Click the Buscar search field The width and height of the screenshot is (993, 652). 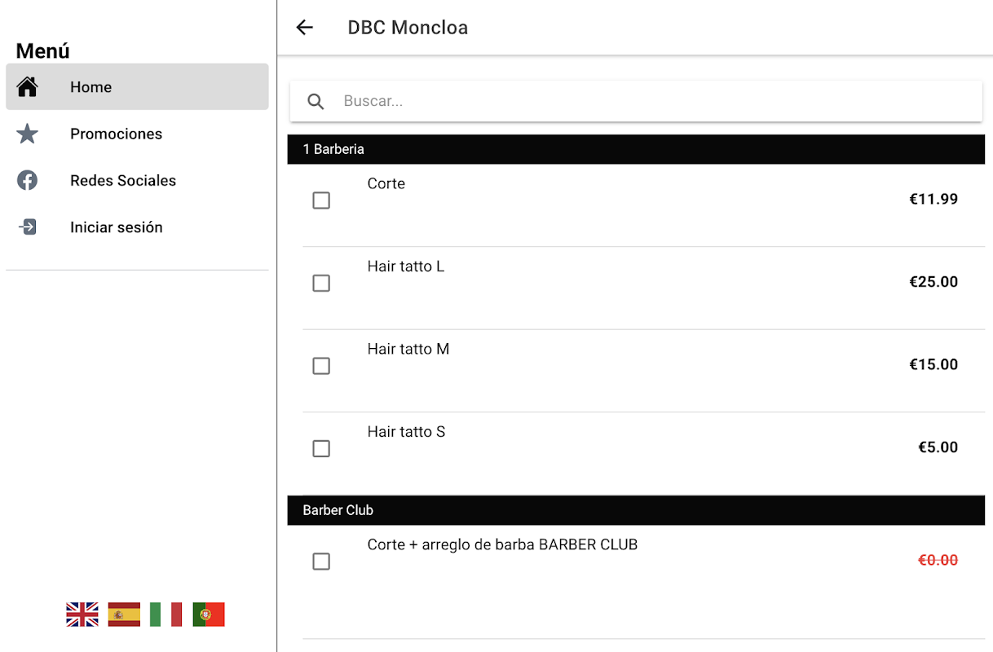coord(652,102)
